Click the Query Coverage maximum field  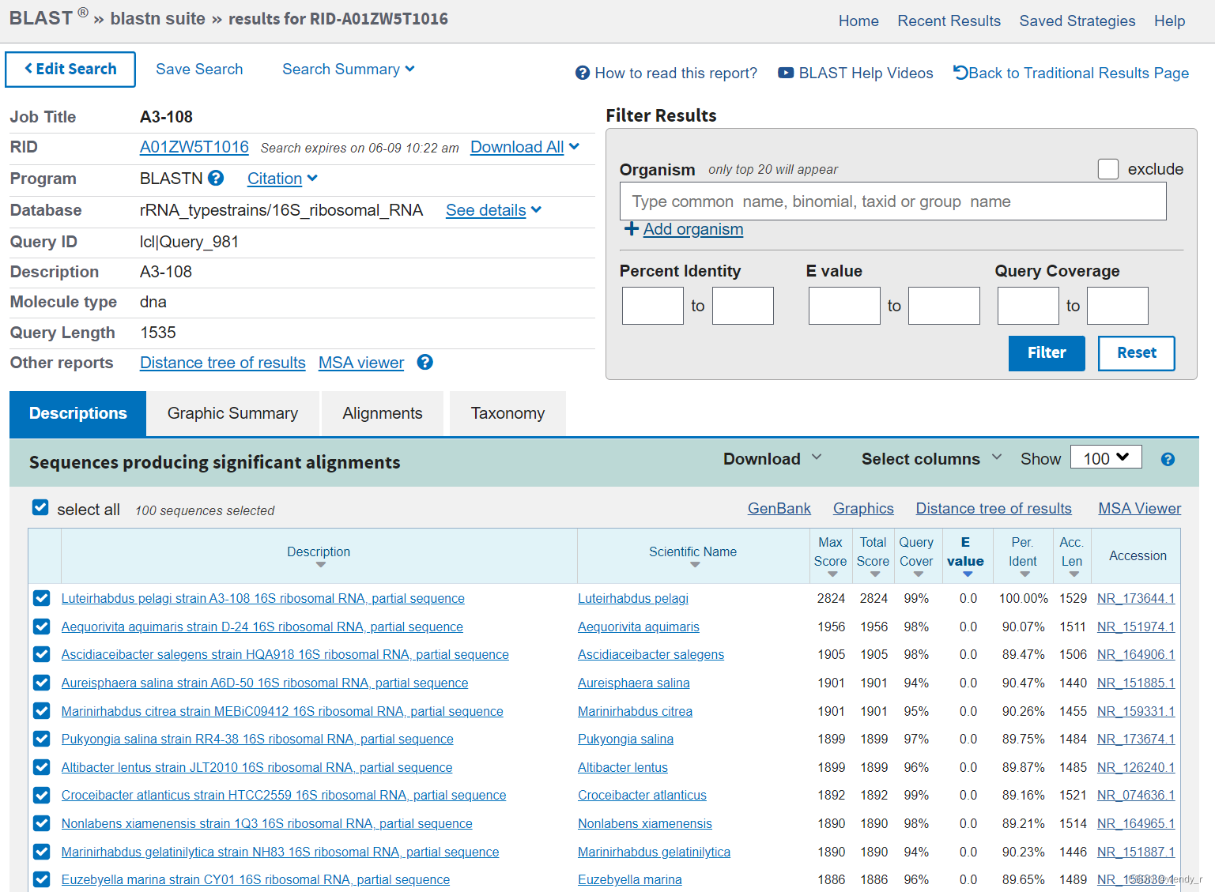click(x=1118, y=306)
